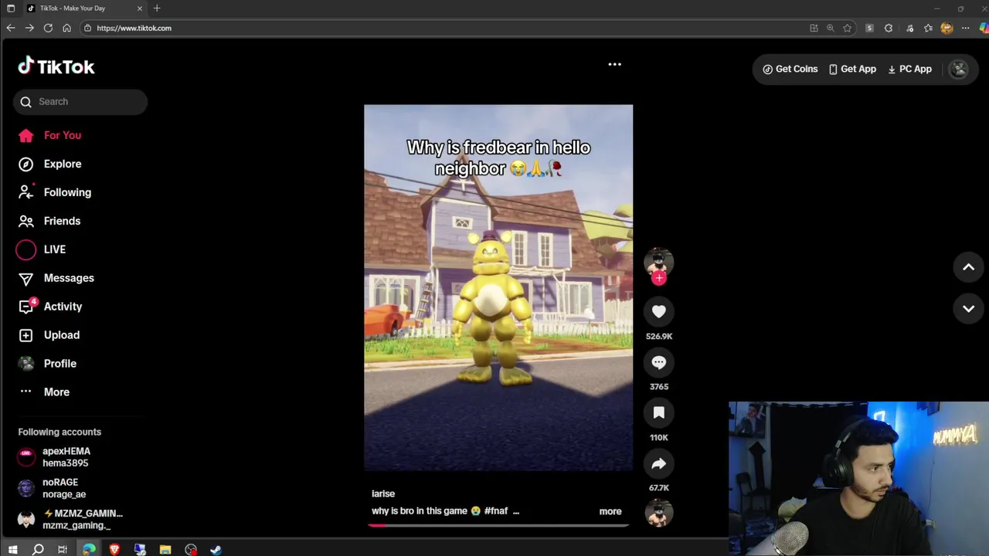
Task: Open the Activity notifications
Action: pos(51,307)
